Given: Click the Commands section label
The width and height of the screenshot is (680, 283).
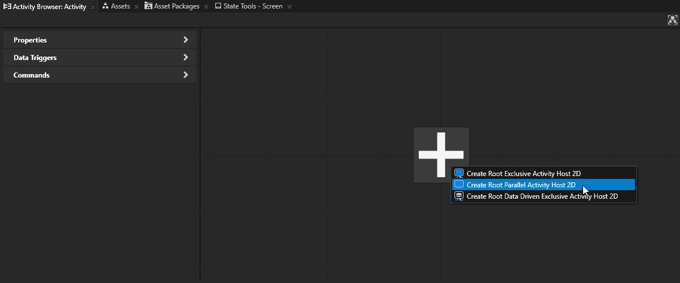Looking at the screenshot, I should coord(32,75).
